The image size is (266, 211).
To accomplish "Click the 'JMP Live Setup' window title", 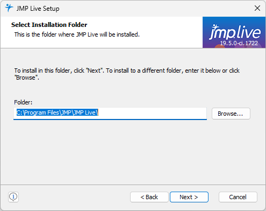I will point(38,9).
